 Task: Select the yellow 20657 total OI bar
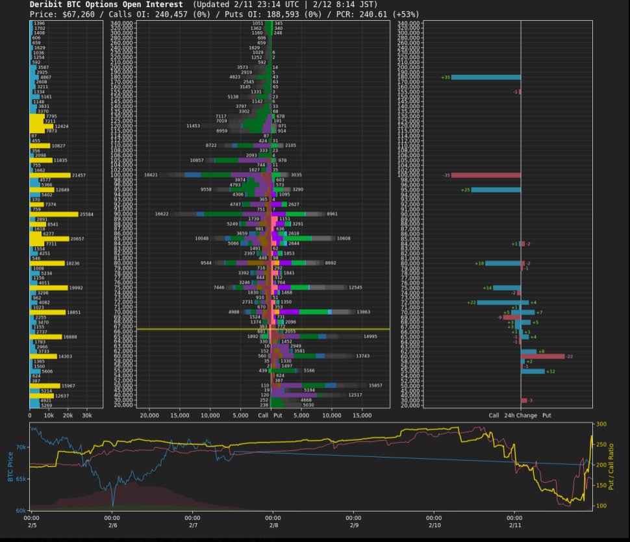49,239
